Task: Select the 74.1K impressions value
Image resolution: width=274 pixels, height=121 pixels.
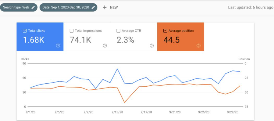Action: 80,40
